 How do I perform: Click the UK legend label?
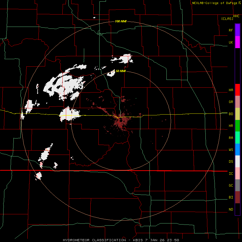pyautogui.click(x=231, y=42)
